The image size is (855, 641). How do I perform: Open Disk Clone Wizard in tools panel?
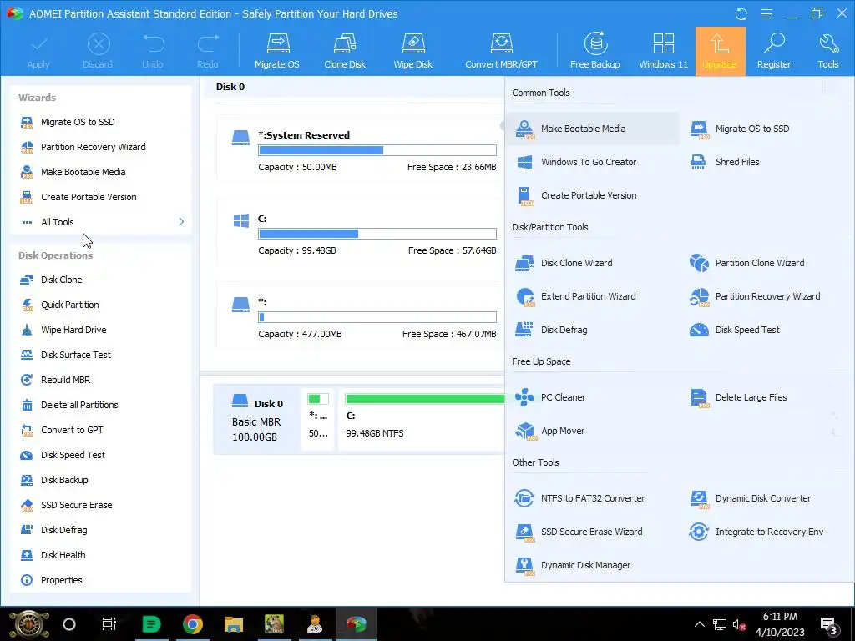pos(564,263)
